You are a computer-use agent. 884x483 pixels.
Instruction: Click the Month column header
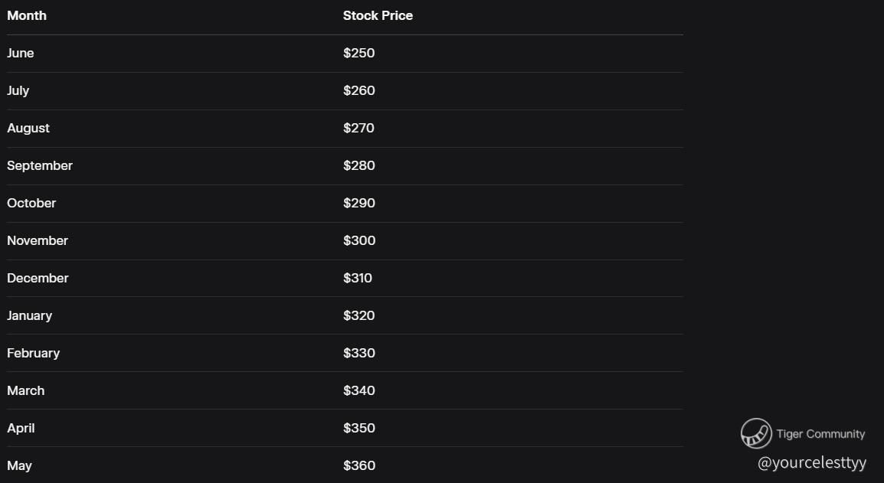[x=27, y=15]
